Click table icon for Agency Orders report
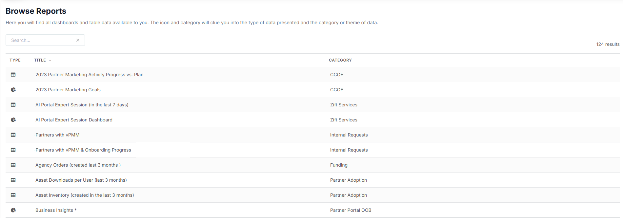This screenshot has height=218, width=623. [x=13, y=165]
